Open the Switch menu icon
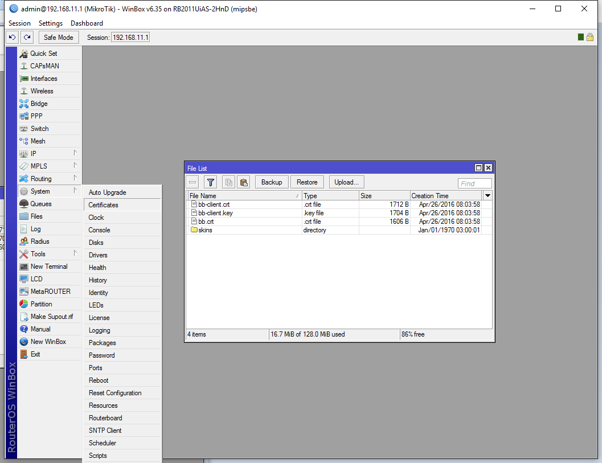602x463 pixels. click(x=24, y=129)
